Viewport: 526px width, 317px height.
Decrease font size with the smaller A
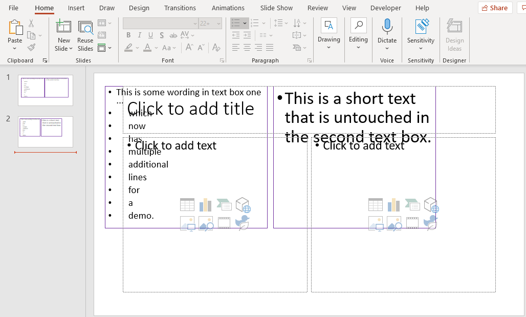[201, 47]
